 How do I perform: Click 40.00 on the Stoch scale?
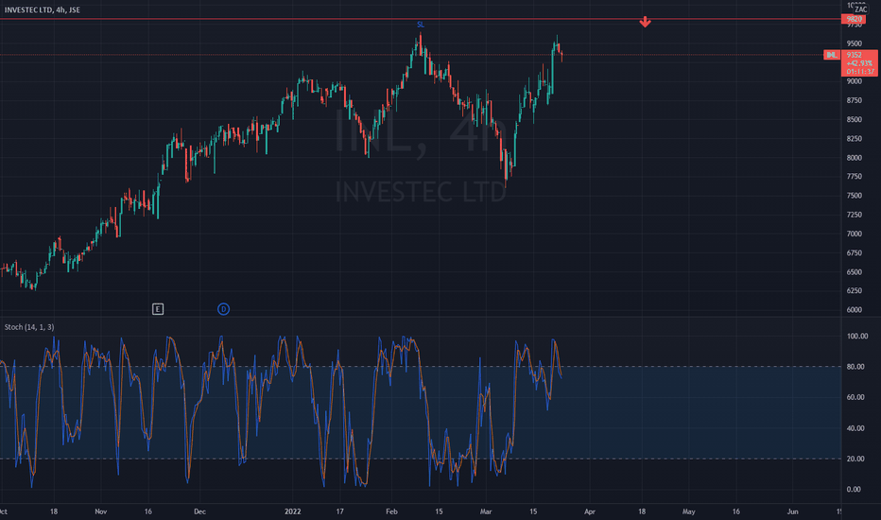pos(855,428)
